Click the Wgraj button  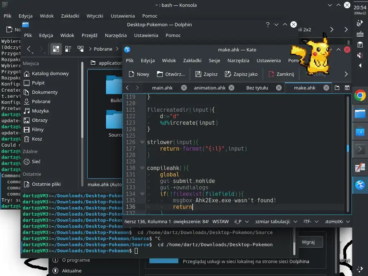click(x=308, y=242)
